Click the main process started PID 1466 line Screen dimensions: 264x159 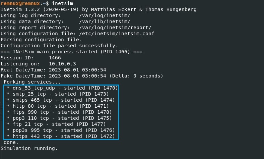click(x=71, y=52)
